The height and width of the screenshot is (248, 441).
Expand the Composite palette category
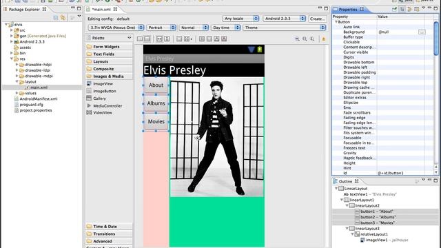point(109,69)
